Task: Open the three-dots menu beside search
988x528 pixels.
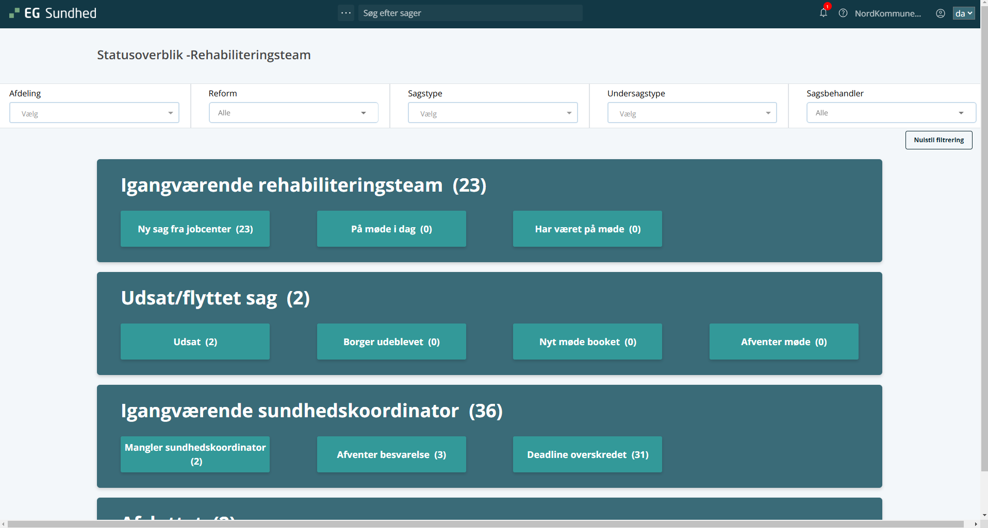Action: tap(346, 13)
